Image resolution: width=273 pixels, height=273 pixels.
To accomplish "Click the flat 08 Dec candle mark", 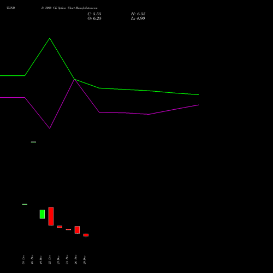I will (25, 204).
